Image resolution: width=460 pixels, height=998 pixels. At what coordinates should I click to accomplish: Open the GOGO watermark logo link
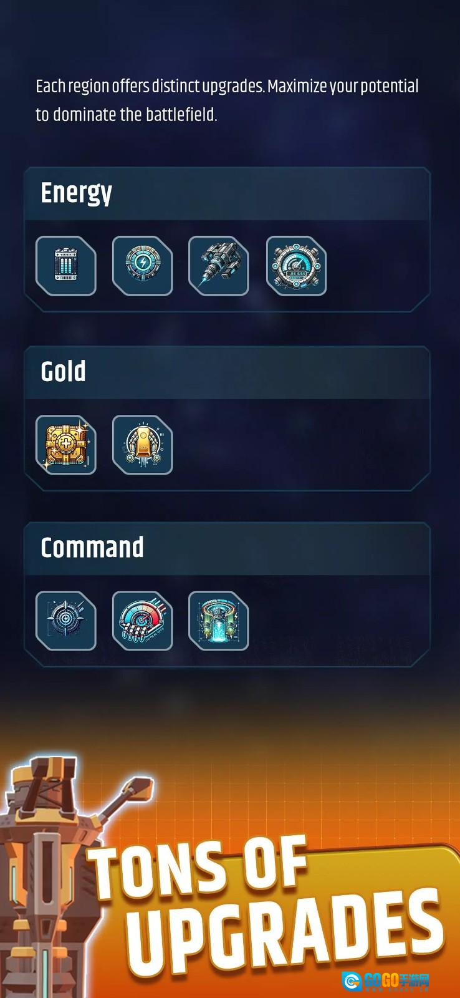coord(386,981)
